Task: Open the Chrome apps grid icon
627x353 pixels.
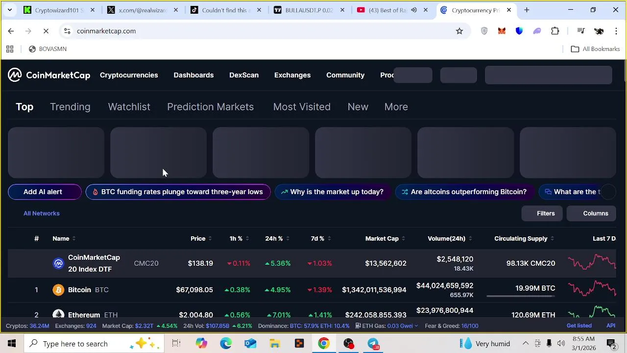Action: (x=10, y=49)
